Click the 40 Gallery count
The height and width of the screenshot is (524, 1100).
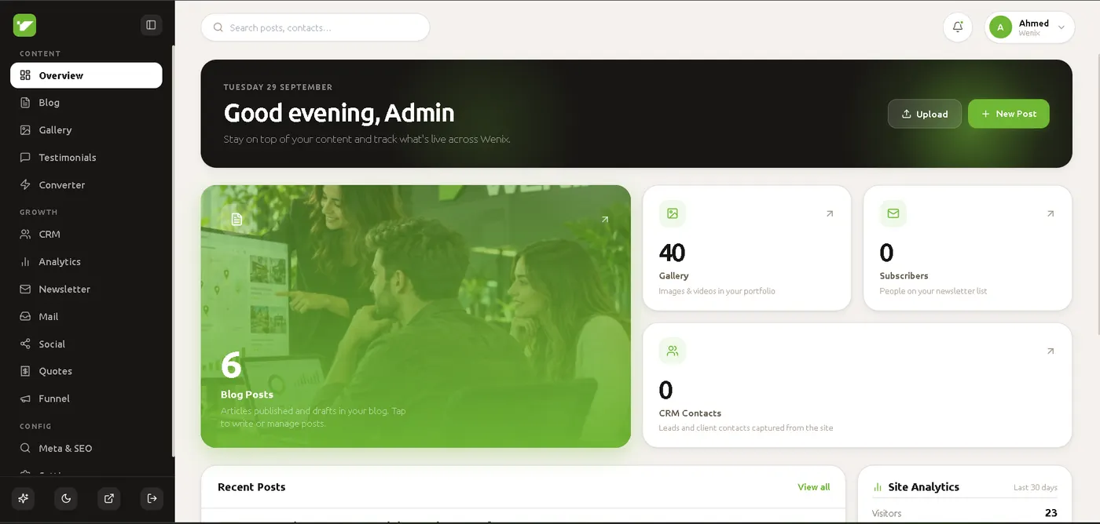[672, 253]
